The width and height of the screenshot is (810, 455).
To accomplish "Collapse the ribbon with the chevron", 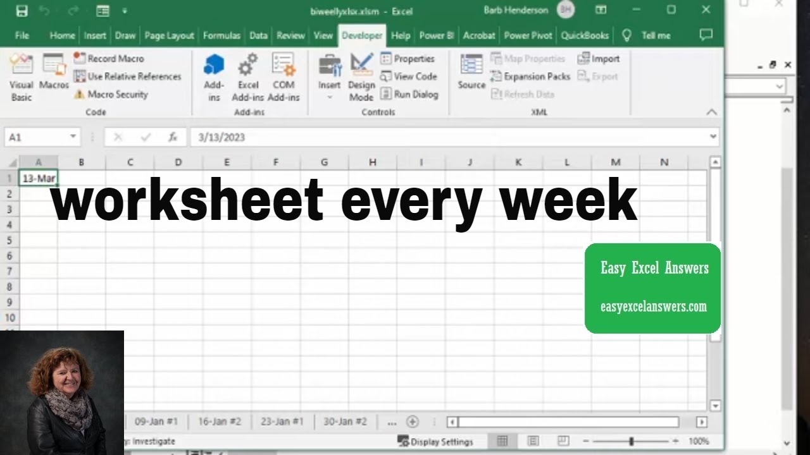I will (712, 112).
